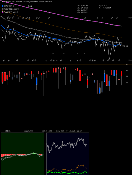Click the ADX label above the indicator panel
Screen dimensions: 132x175
pyautogui.click(x=50, y=131)
